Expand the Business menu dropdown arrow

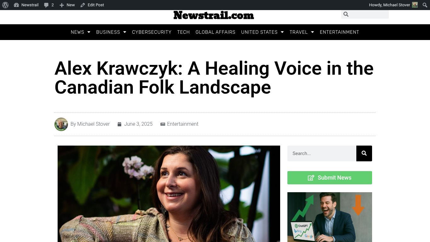[125, 32]
